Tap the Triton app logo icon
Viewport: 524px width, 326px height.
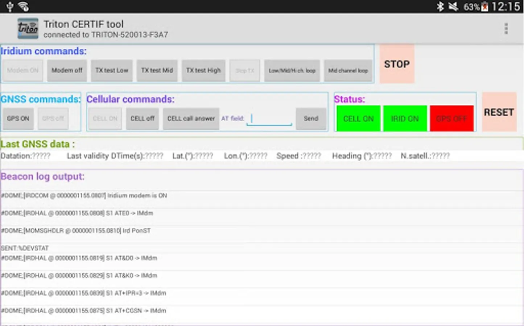pyautogui.click(x=28, y=29)
